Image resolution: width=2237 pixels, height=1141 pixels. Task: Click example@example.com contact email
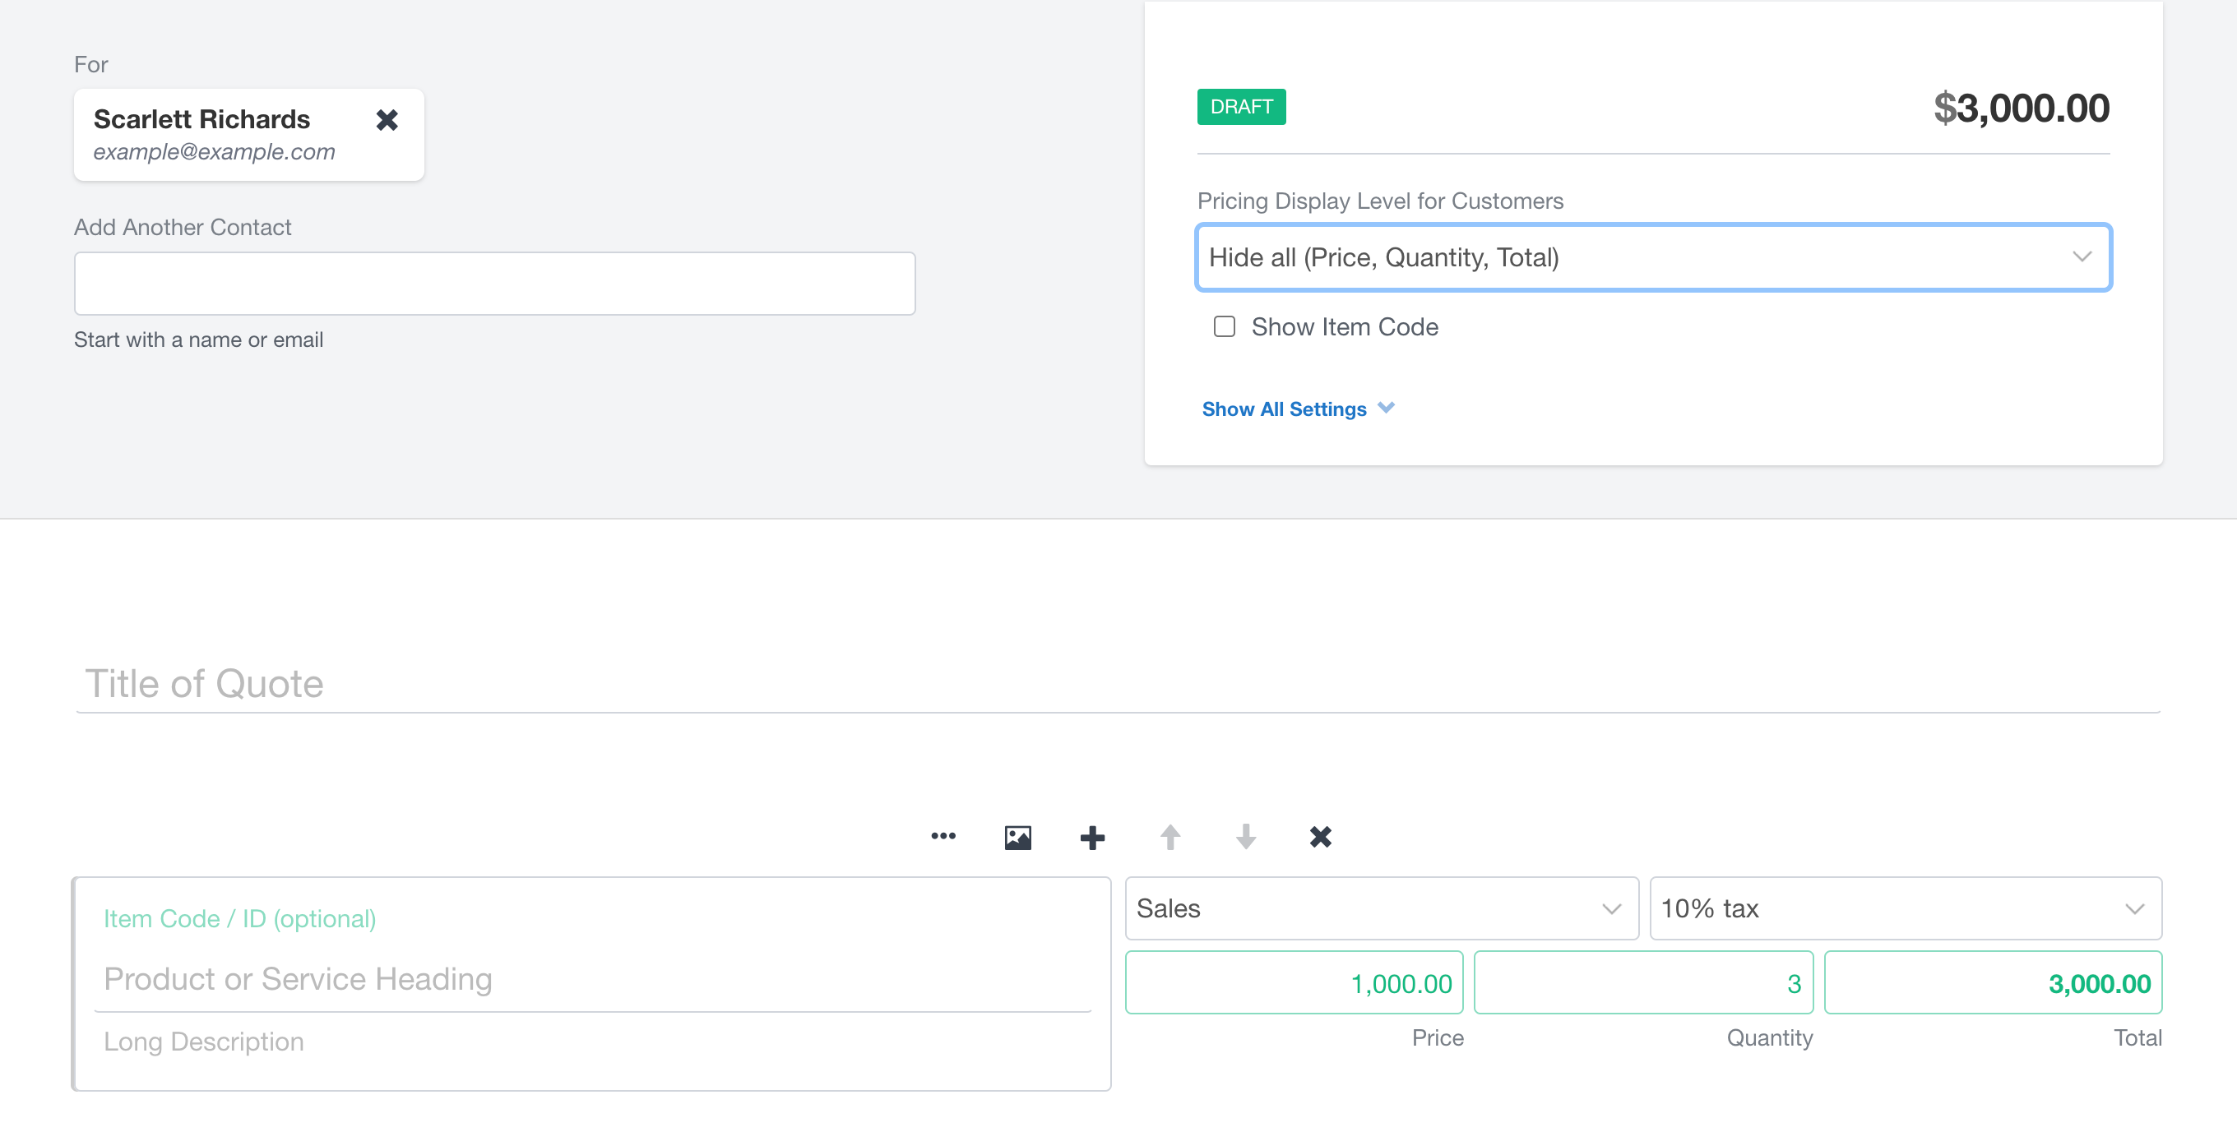point(214,152)
